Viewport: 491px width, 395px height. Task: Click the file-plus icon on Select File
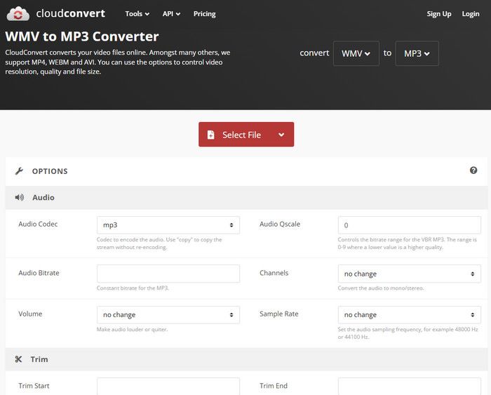click(x=210, y=135)
